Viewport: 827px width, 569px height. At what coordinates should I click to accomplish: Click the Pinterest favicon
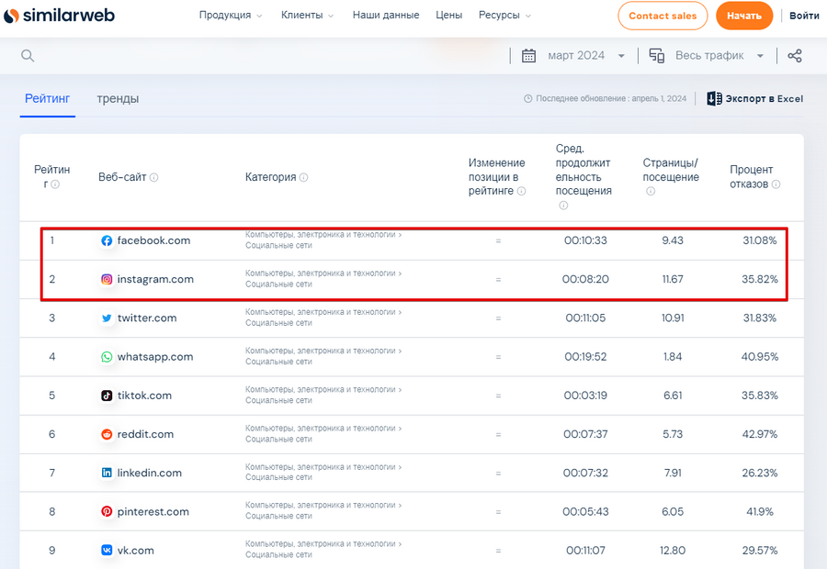point(107,511)
